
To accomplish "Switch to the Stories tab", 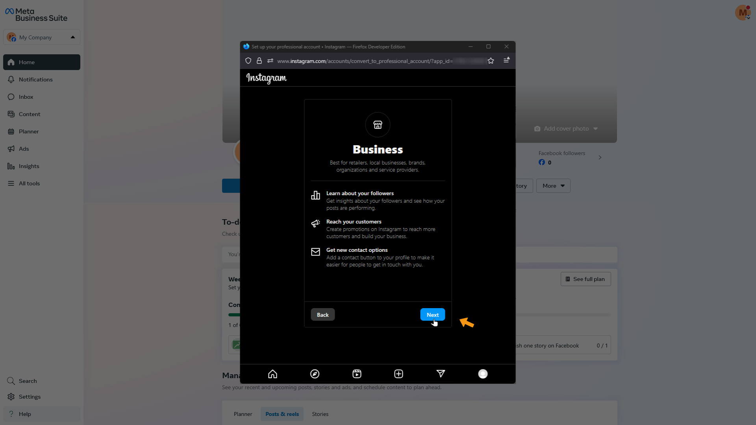I will [x=320, y=414].
